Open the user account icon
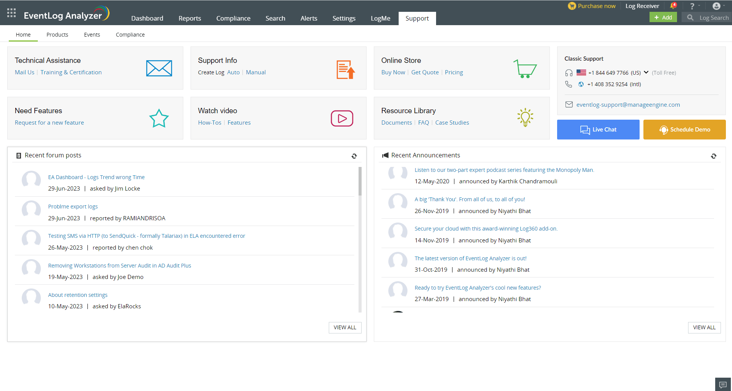 pos(716,6)
